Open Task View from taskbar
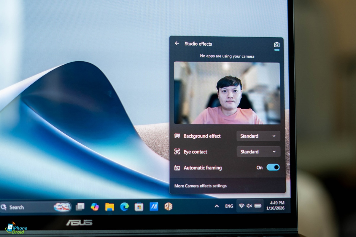This screenshot has width=356, height=237. click(x=80, y=207)
